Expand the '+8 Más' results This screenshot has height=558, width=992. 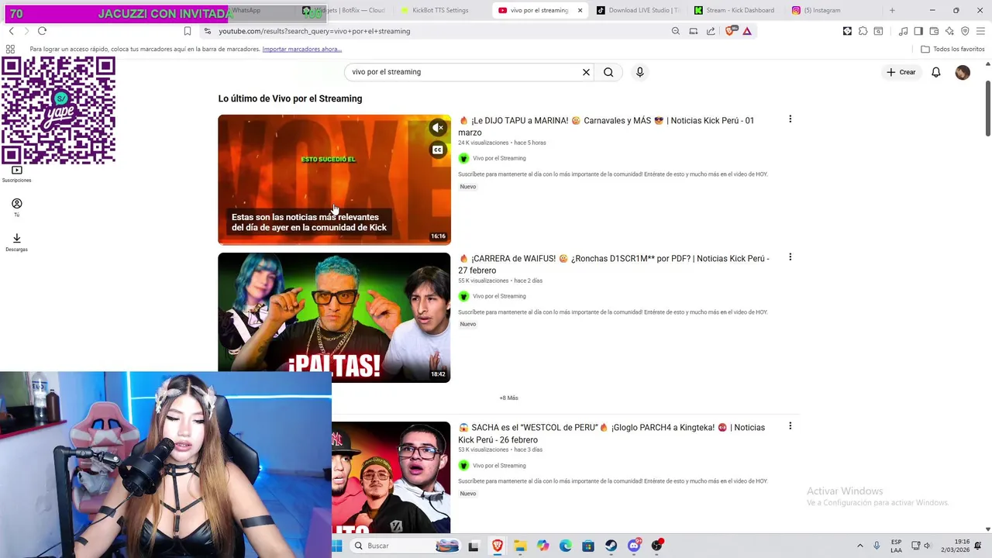[x=508, y=398]
